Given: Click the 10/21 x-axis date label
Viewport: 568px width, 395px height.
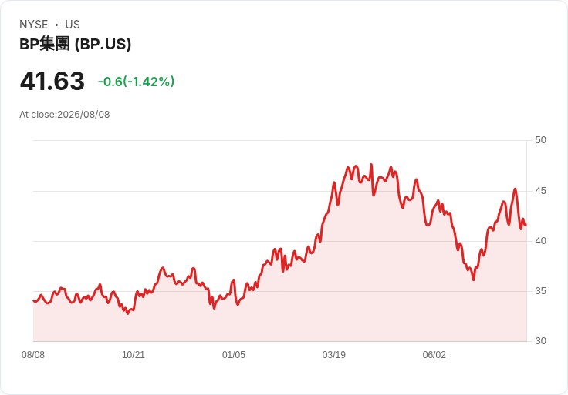Looking at the screenshot, I should [x=134, y=355].
